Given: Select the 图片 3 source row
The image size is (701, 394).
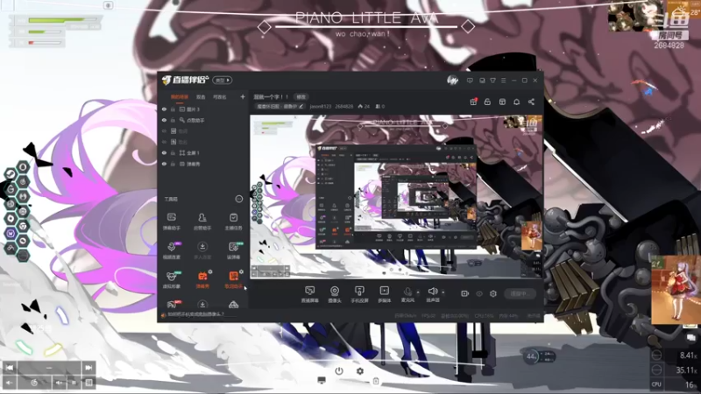Looking at the screenshot, I should [204, 109].
